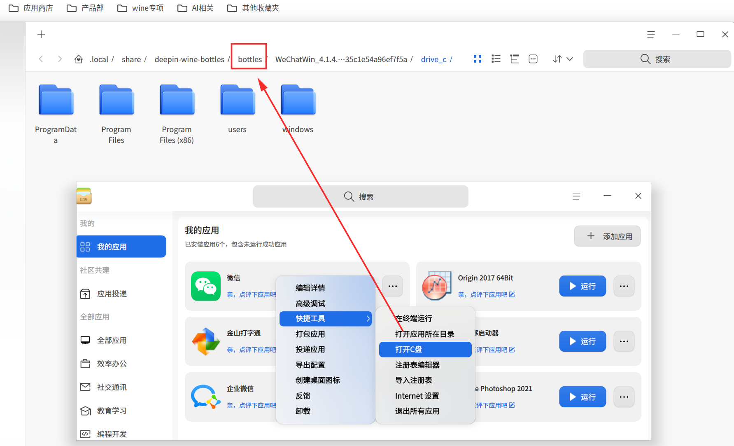Navigate forward in file manager
The width and height of the screenshot is (734, 446).
pyautogui.click(x=60, y=59)
